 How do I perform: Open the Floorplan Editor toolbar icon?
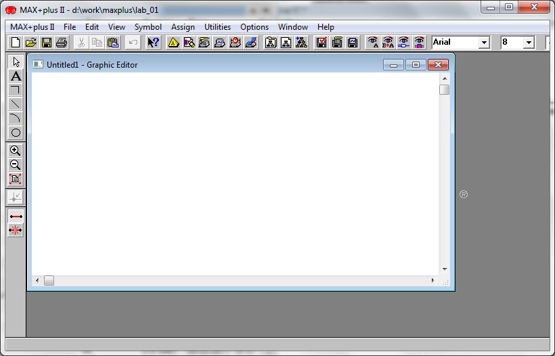pyautogui.click(x=189, y=43)
